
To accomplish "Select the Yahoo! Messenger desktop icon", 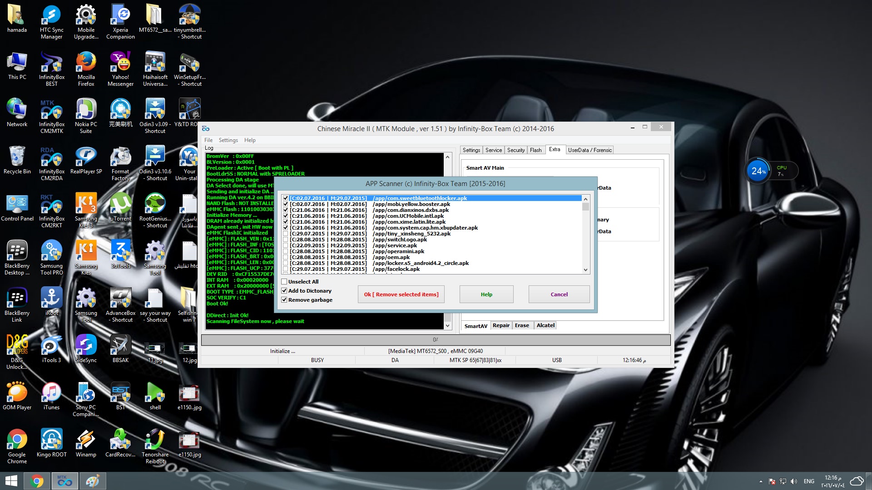I will (x=120, y=69).
